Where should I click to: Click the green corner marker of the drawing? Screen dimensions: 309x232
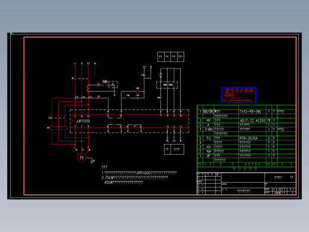click(x=11, y=33)
